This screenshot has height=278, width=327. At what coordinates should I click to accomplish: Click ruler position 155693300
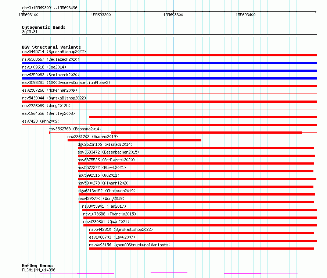click(173, 15)
